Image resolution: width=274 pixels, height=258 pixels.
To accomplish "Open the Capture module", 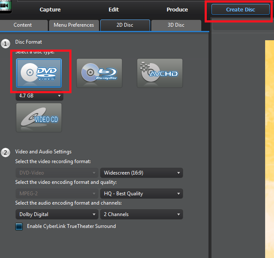I will click(x=50, y=9).
